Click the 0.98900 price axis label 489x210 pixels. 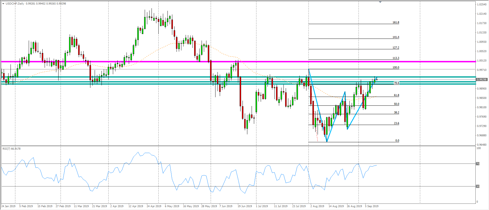click(482, 89)
